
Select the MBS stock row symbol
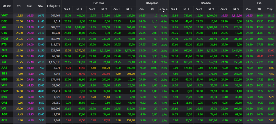point(4,79)
